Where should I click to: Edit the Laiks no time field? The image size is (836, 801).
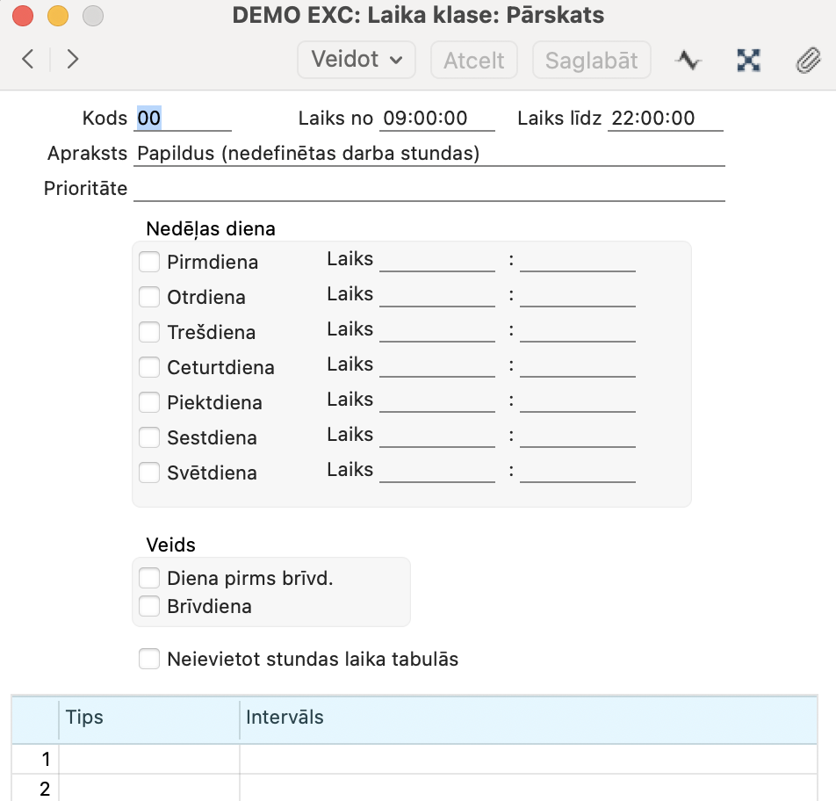click(436, 119)
